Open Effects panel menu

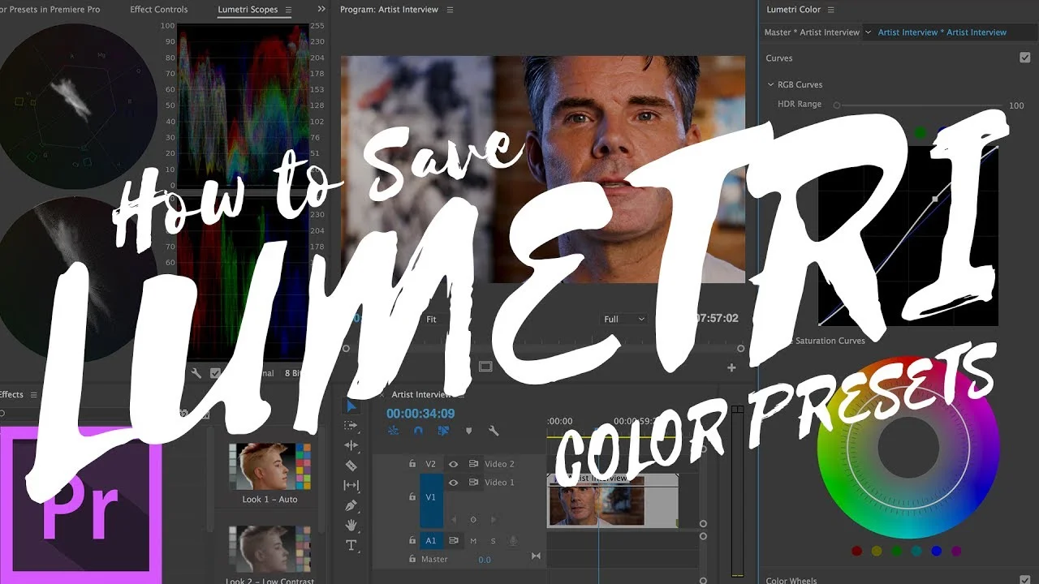(34, 395)
